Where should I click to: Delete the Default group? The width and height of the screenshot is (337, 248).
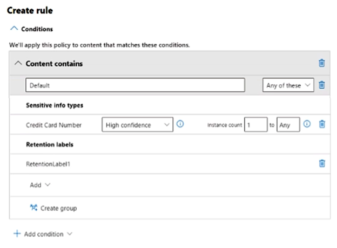322,85
